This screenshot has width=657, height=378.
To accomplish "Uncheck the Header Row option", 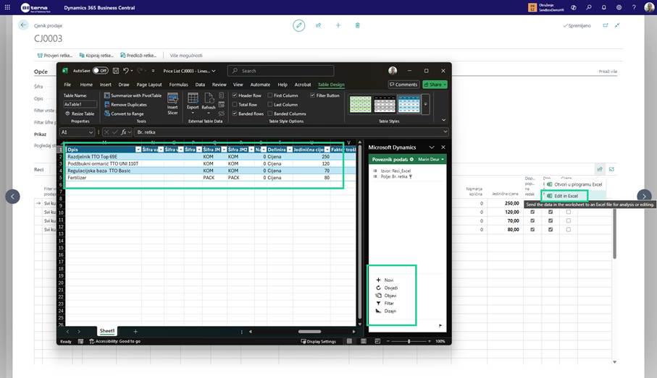I will 235,95.
